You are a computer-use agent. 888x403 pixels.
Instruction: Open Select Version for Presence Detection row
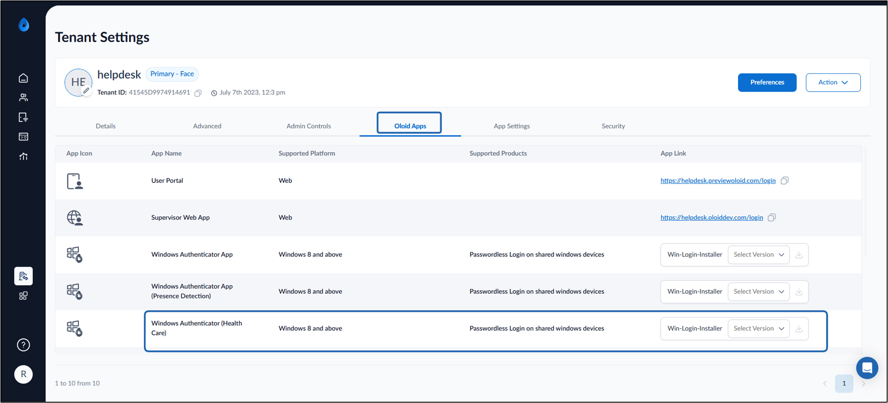click(x=758, y=292)
